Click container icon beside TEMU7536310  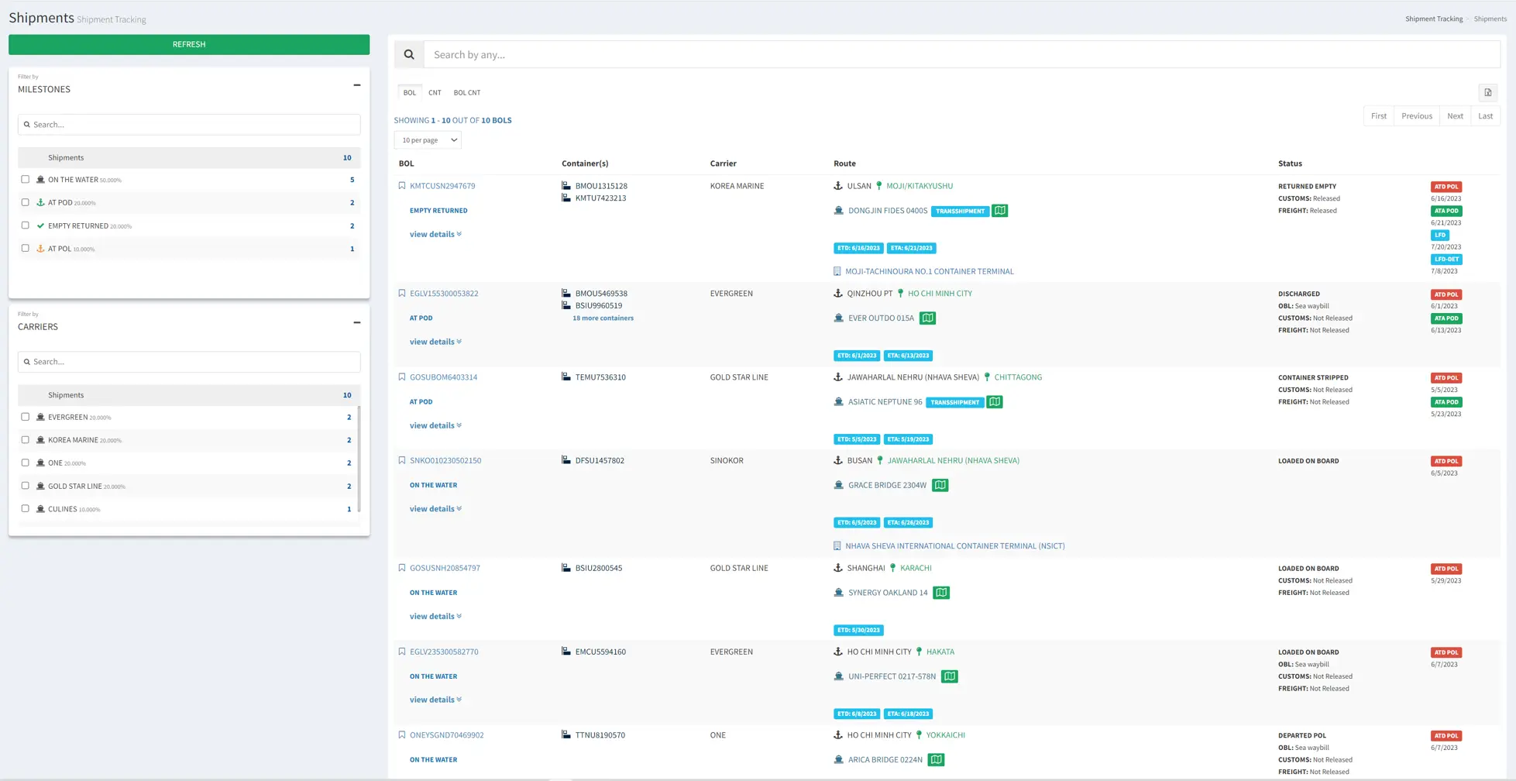566,377
